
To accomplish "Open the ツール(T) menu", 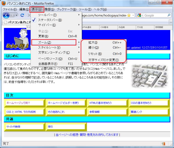I will (85, 9).
